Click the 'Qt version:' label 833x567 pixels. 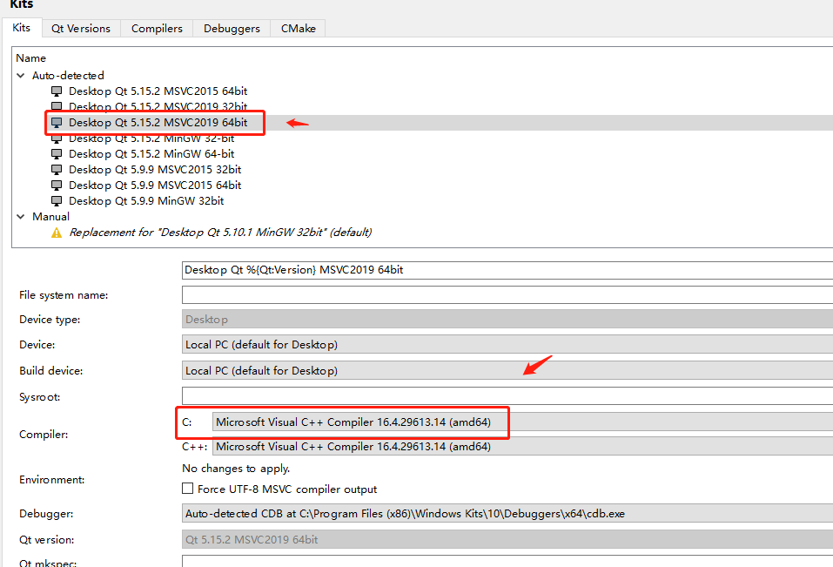pyautogui.click(x=47, y=540)
